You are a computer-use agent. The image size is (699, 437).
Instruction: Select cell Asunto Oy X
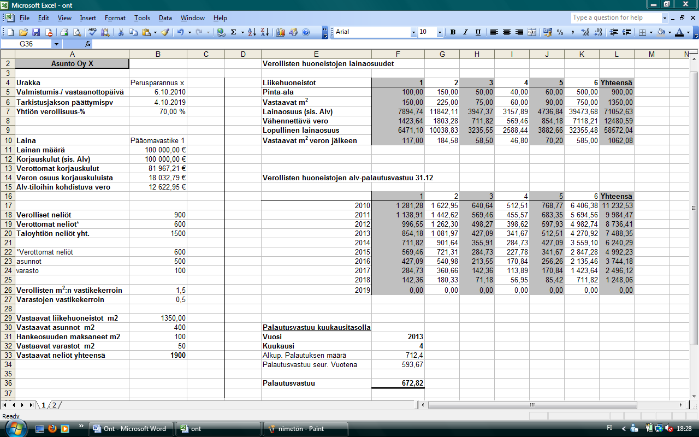point(72,63)
